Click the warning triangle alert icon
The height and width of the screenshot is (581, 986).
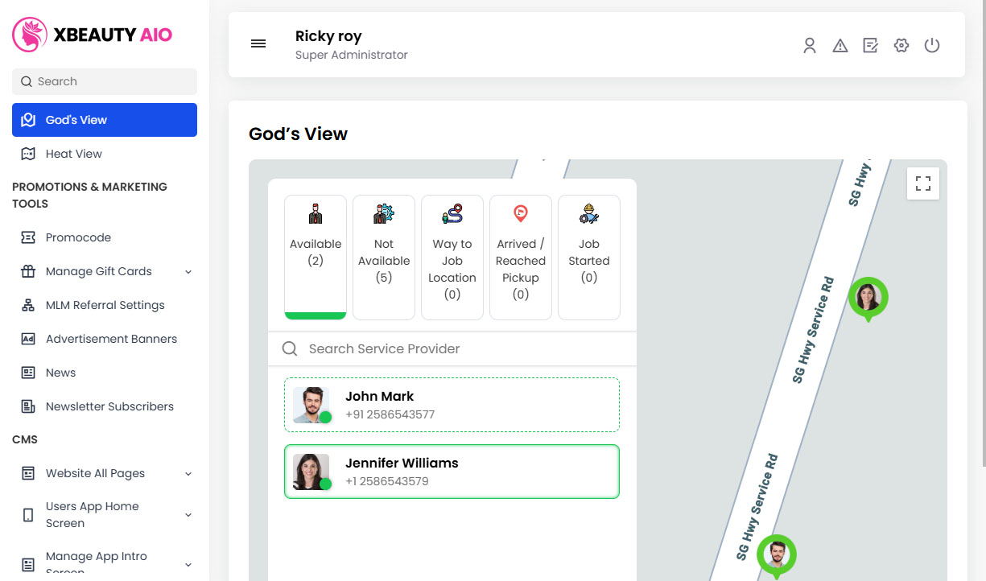click(840, 46)
